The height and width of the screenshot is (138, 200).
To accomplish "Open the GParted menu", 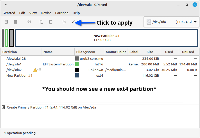I will pyautogui.click(x=9, y=13).
